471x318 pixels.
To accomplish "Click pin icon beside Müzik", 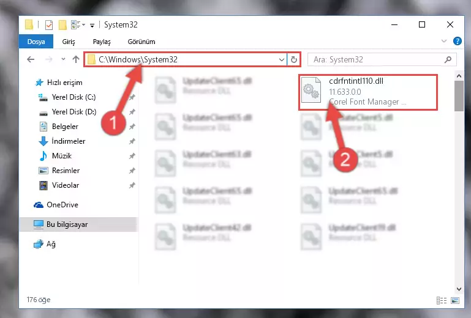I will click(x=132, y=156).
